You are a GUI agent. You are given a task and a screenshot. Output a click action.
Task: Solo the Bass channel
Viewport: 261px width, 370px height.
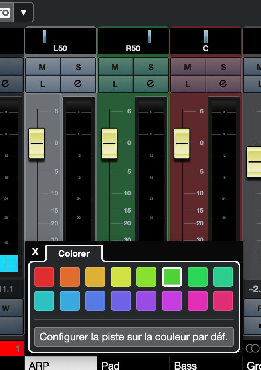(x=223, y=67)
